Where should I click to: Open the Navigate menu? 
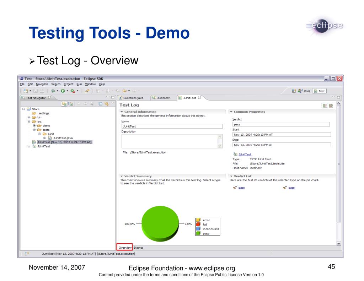point(42,84)
